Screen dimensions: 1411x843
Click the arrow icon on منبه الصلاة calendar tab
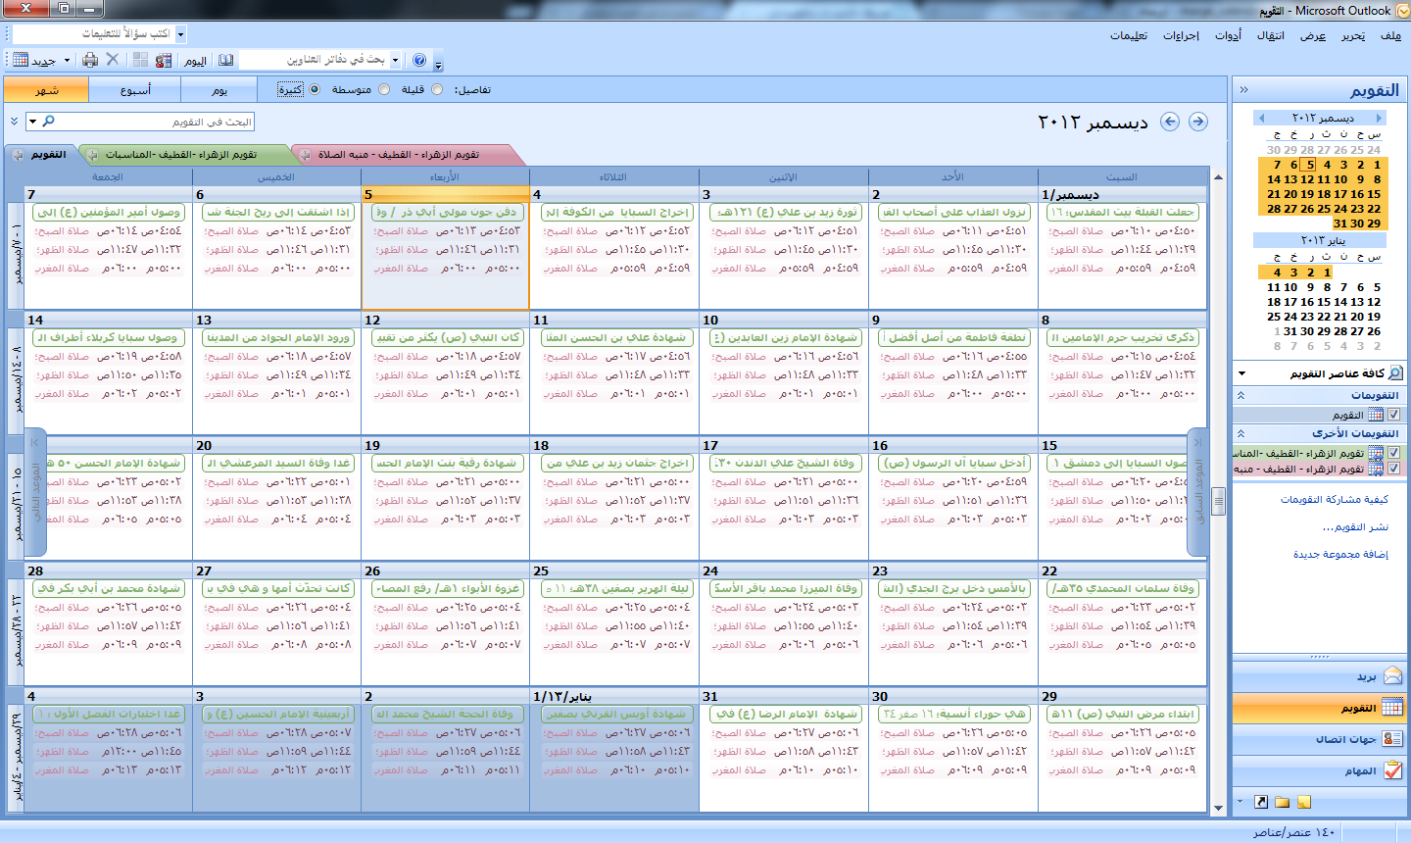tap(305, 155)
